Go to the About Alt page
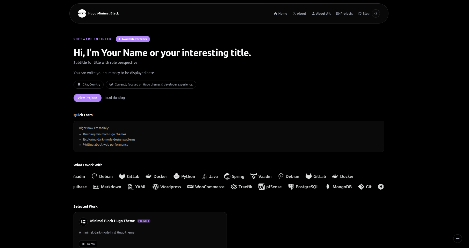Image resolution: width=469 pixels, height=248 pixels. click(x=321, y=14)
